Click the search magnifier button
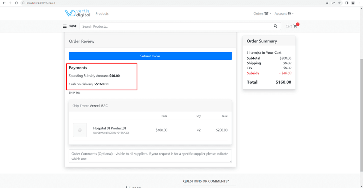363x188 pixels. pyautogui.click(x=275, y=26)
